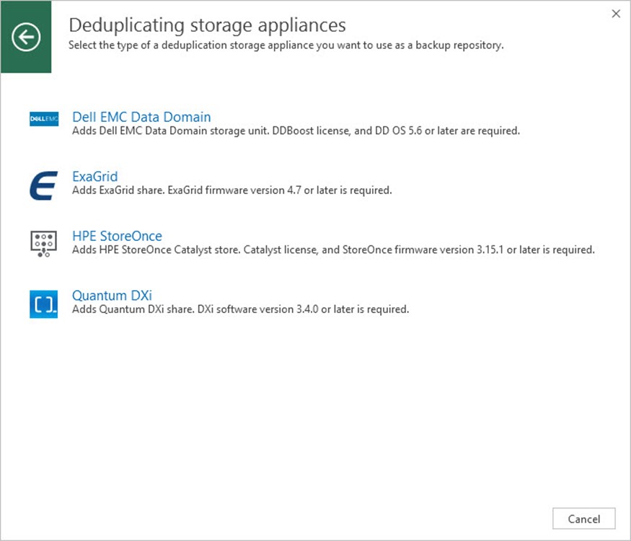Click the Data Domain DDBoost license description
Image resolution: width=631 pixels, height=541 pixels.
click(x=296, y=131)
